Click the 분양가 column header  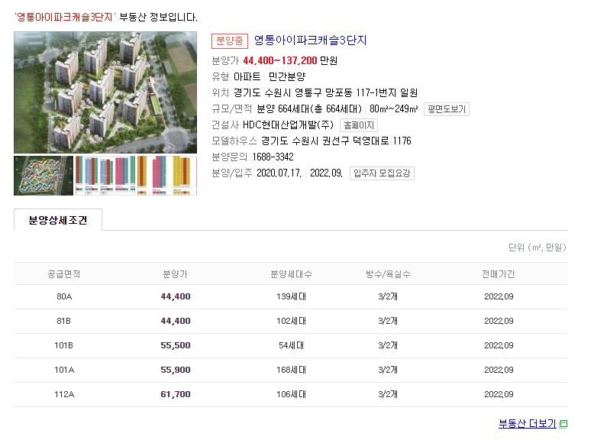(x=175, y=274)
